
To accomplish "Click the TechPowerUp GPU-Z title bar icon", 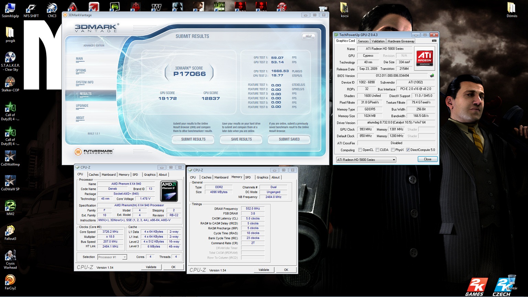I will pos(336,35).
